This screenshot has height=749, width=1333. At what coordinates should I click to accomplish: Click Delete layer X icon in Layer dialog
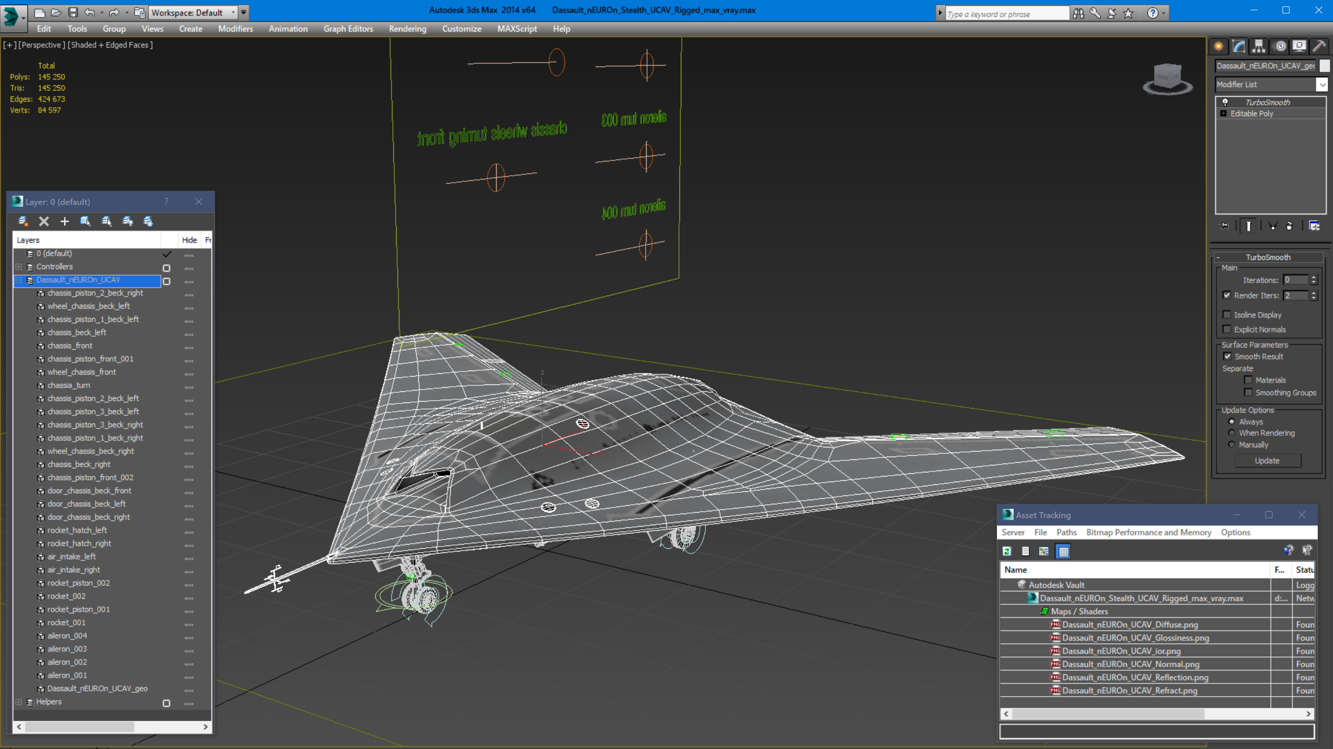44,222
